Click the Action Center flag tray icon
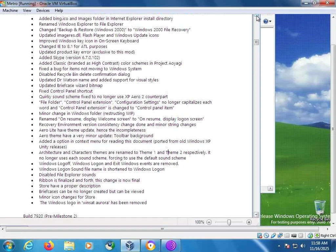 287,246
